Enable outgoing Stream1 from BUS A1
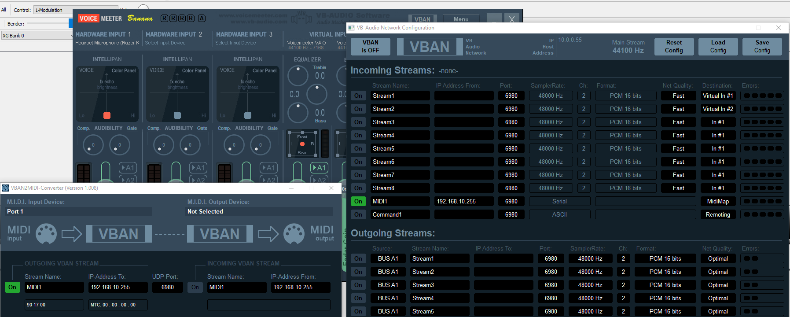Image resolution: width=790 pixels, height=317 pixels. point(358,258)
